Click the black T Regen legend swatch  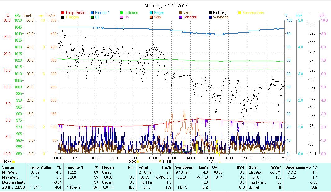pos(63,17)
